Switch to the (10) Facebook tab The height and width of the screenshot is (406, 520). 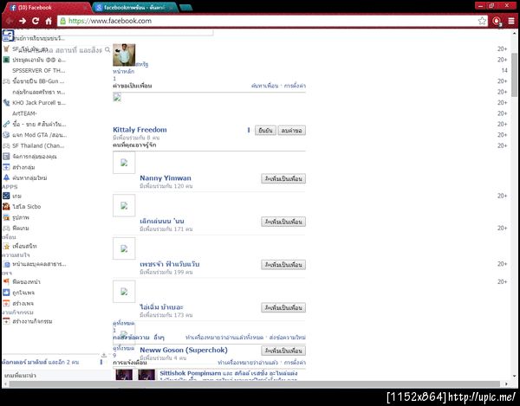46,7
